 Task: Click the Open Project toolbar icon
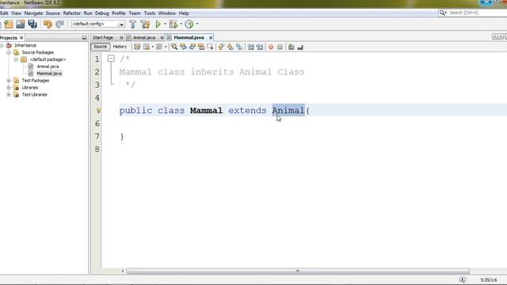[21, 25]
